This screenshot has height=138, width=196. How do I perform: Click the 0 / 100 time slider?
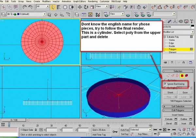(14, 120)
